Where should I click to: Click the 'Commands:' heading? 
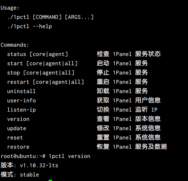pos(15,45)
